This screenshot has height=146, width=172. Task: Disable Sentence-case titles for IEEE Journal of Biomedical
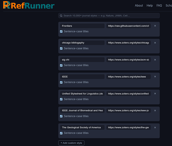(x=61, y=116)
